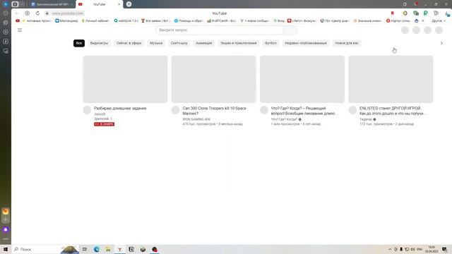Open video title 'Разбираю домашнее задание'
The width and height of the screenshot is (452, 254).
120,108
